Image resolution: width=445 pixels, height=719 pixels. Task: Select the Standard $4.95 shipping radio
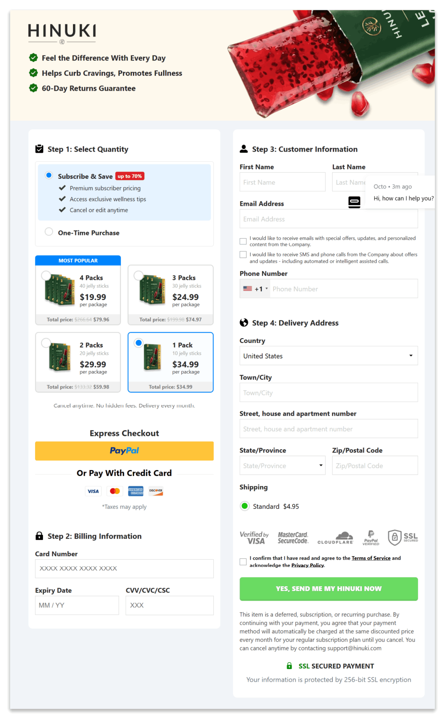(x=245, y=506)
